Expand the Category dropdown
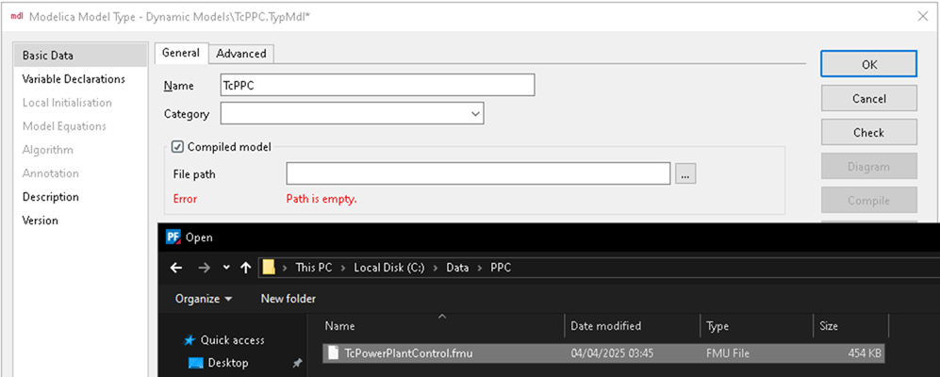 click(x=475, y=114)
